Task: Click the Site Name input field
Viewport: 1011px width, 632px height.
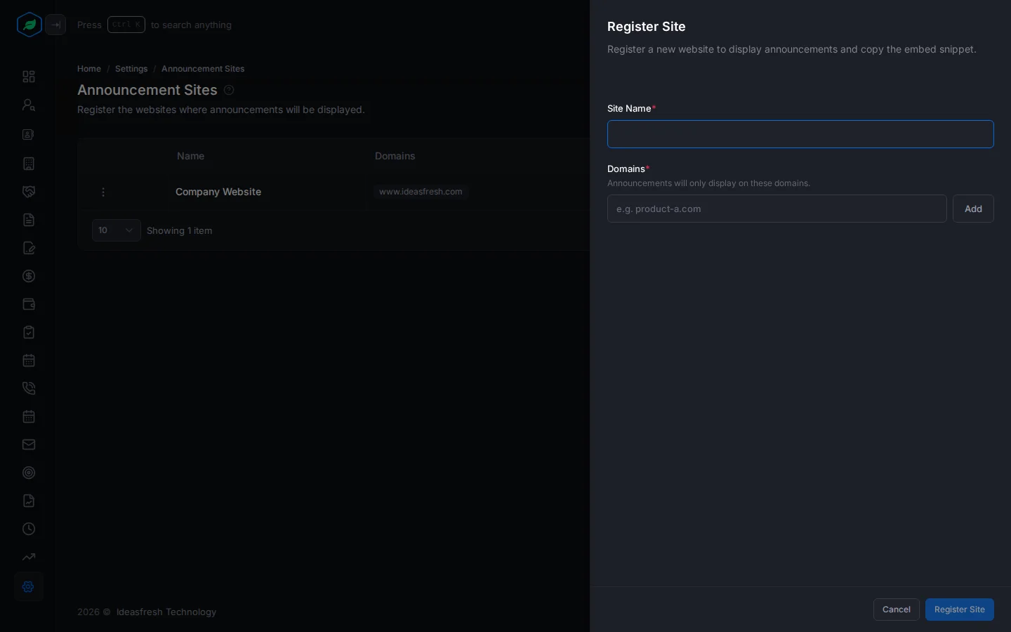Action: click(800, 134)
